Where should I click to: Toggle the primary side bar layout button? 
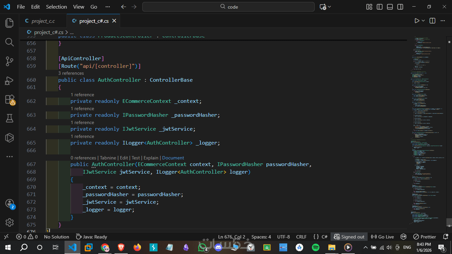[380, 7]
